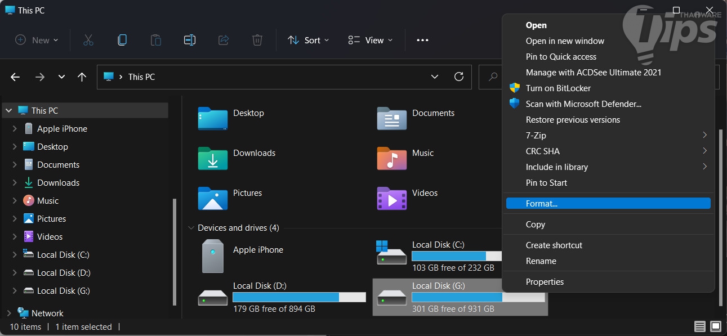Open the See more (three dots) menu
This screenshot has height=336, width=727.
tap(422, 40)
